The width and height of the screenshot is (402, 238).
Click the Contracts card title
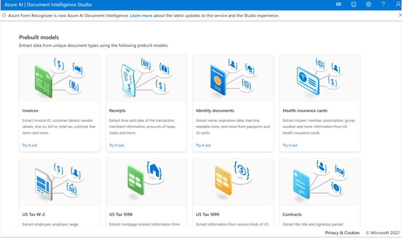[292, 215]
